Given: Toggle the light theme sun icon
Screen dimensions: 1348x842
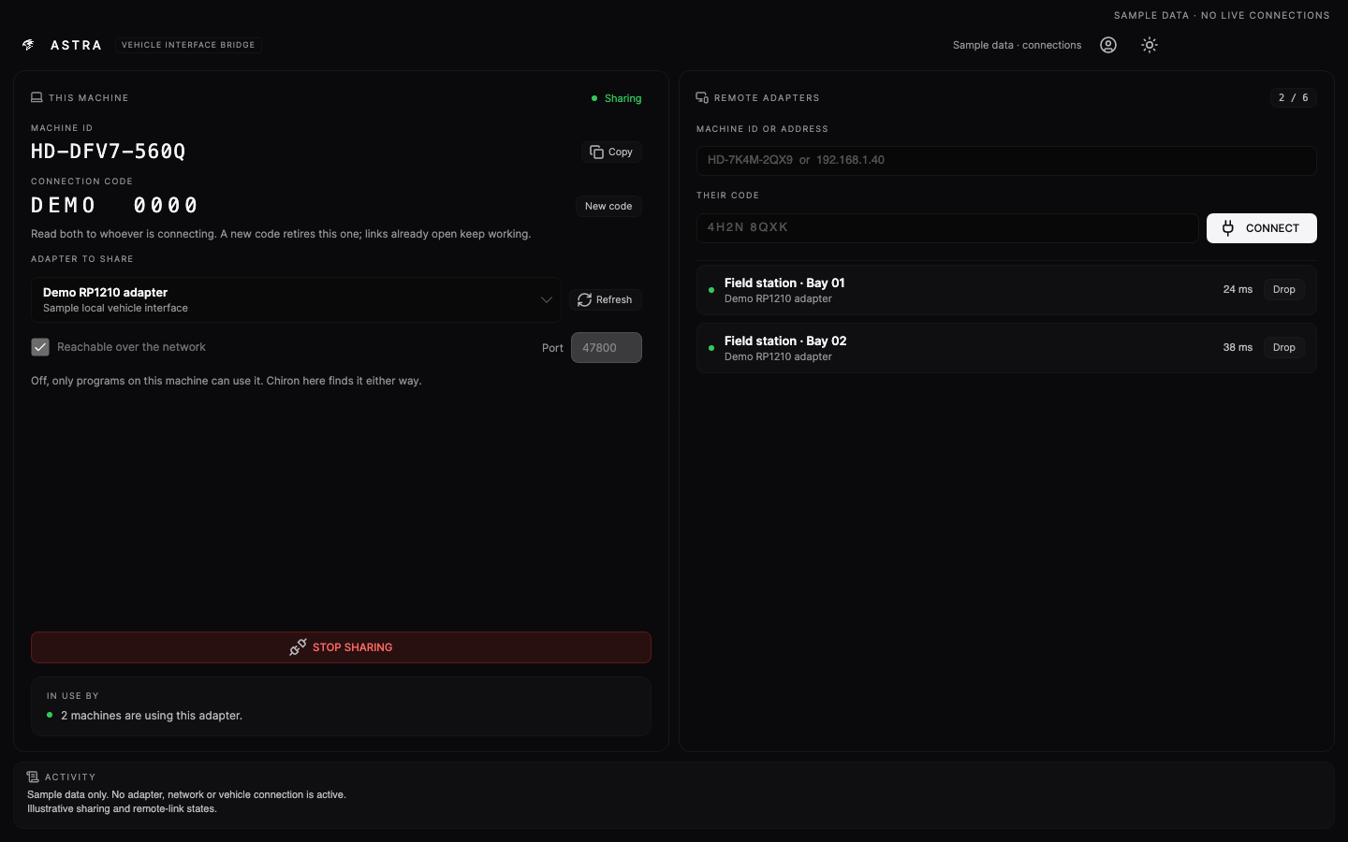Looking at the screenshot, I should [1150, 45].
